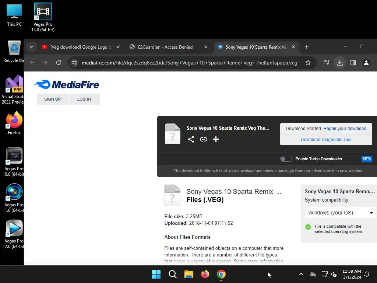Open notification bell in system tray
The width and height of the screenshot is (377, 283).
coord(367,274)
